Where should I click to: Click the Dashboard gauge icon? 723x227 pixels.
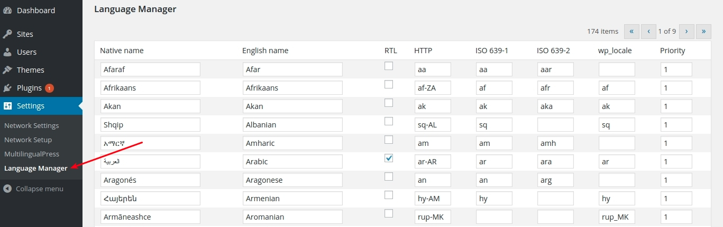pos(8,11)
